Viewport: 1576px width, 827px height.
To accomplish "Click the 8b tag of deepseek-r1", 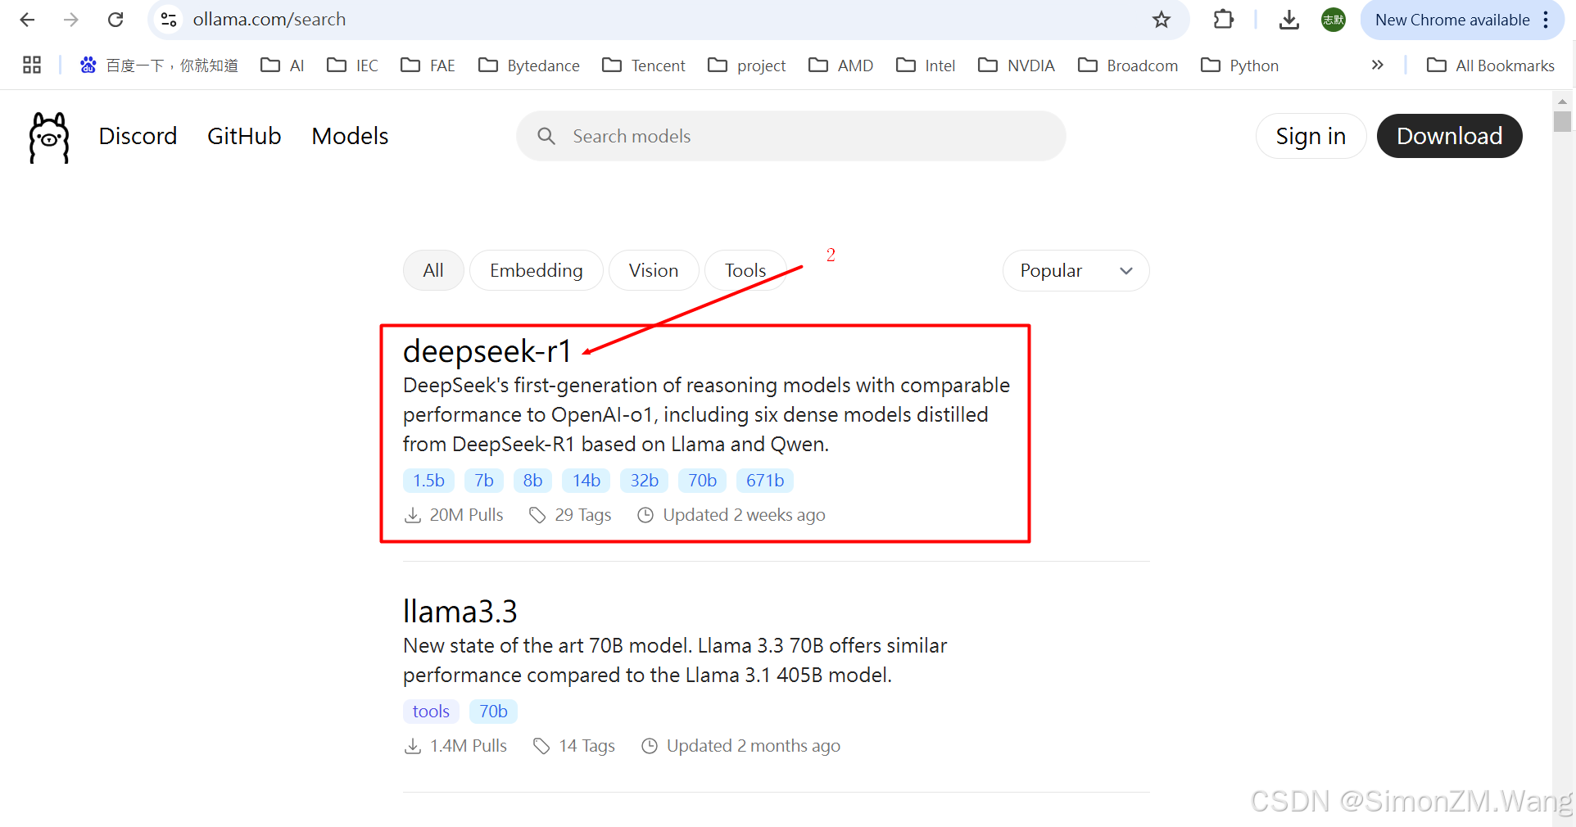I will [532, 481].
